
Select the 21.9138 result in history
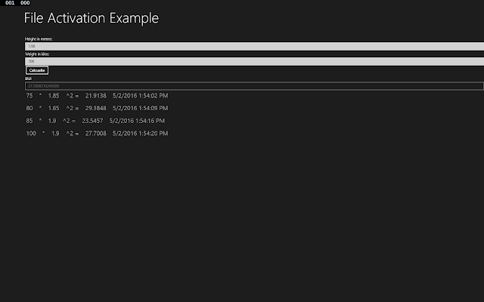pos(96,96)
